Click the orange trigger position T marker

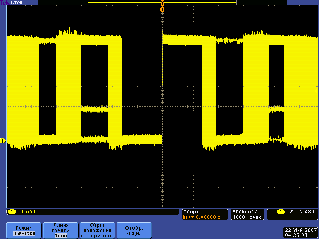point(162,10)
